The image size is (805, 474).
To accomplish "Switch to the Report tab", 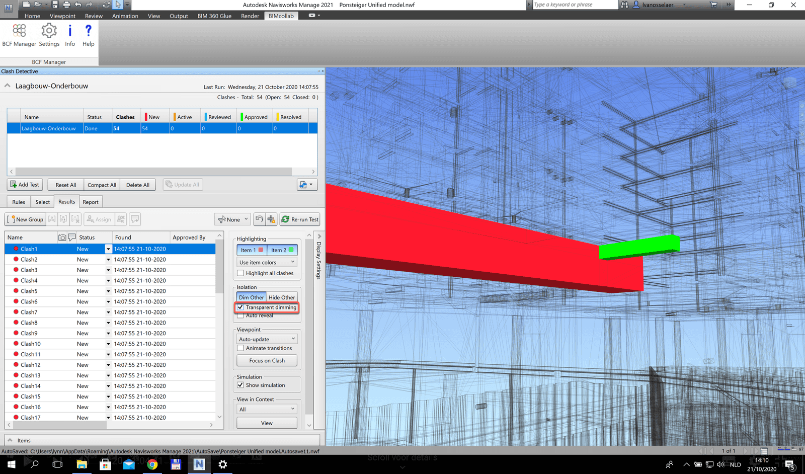I will (x=91, y=201).
